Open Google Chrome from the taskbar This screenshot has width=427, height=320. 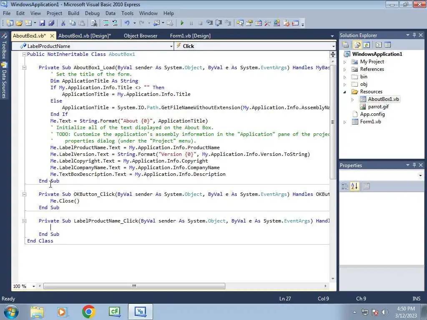tap(88, 312)
